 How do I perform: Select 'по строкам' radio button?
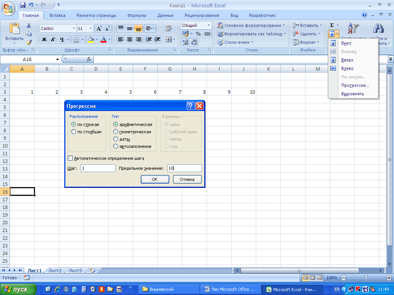click(x=73, y=124)
